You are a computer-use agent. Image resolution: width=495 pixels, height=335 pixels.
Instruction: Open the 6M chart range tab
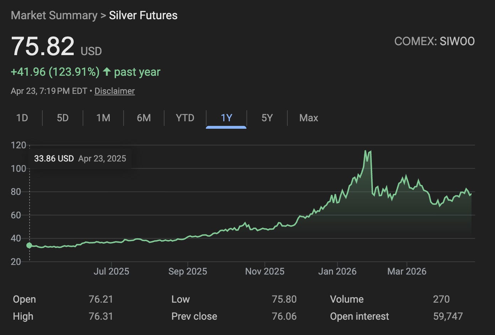click(x=144, y=118)
